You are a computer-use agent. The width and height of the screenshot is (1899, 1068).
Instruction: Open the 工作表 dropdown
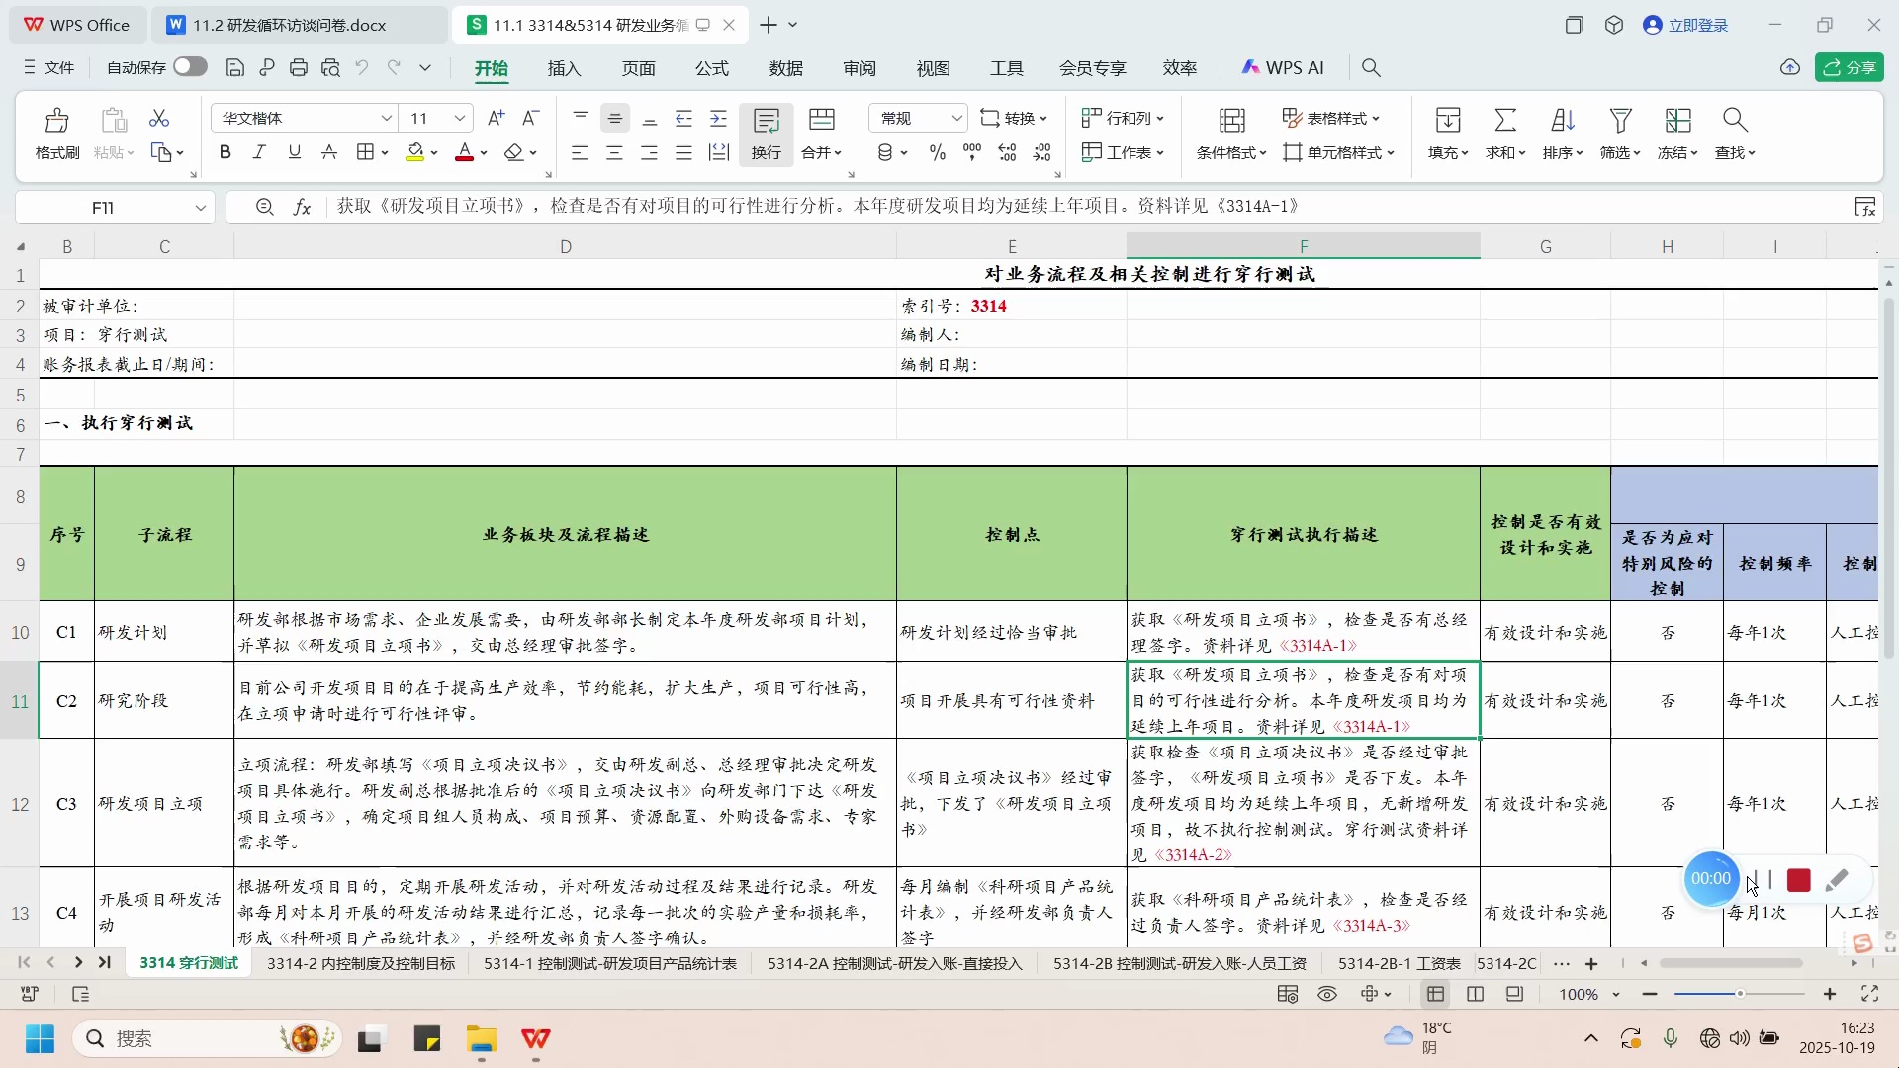pyautogui.click(x=1123, y=152)
